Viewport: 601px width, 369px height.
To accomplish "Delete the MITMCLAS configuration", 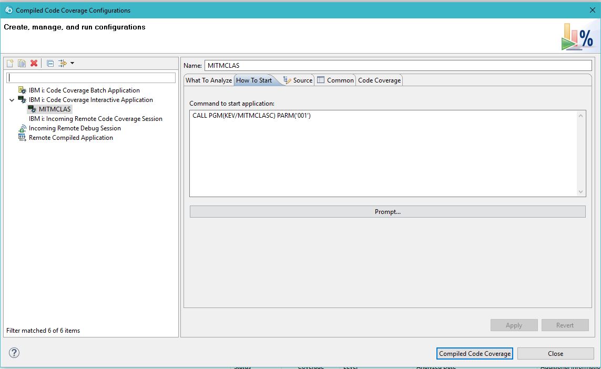I will coord(34,63).
